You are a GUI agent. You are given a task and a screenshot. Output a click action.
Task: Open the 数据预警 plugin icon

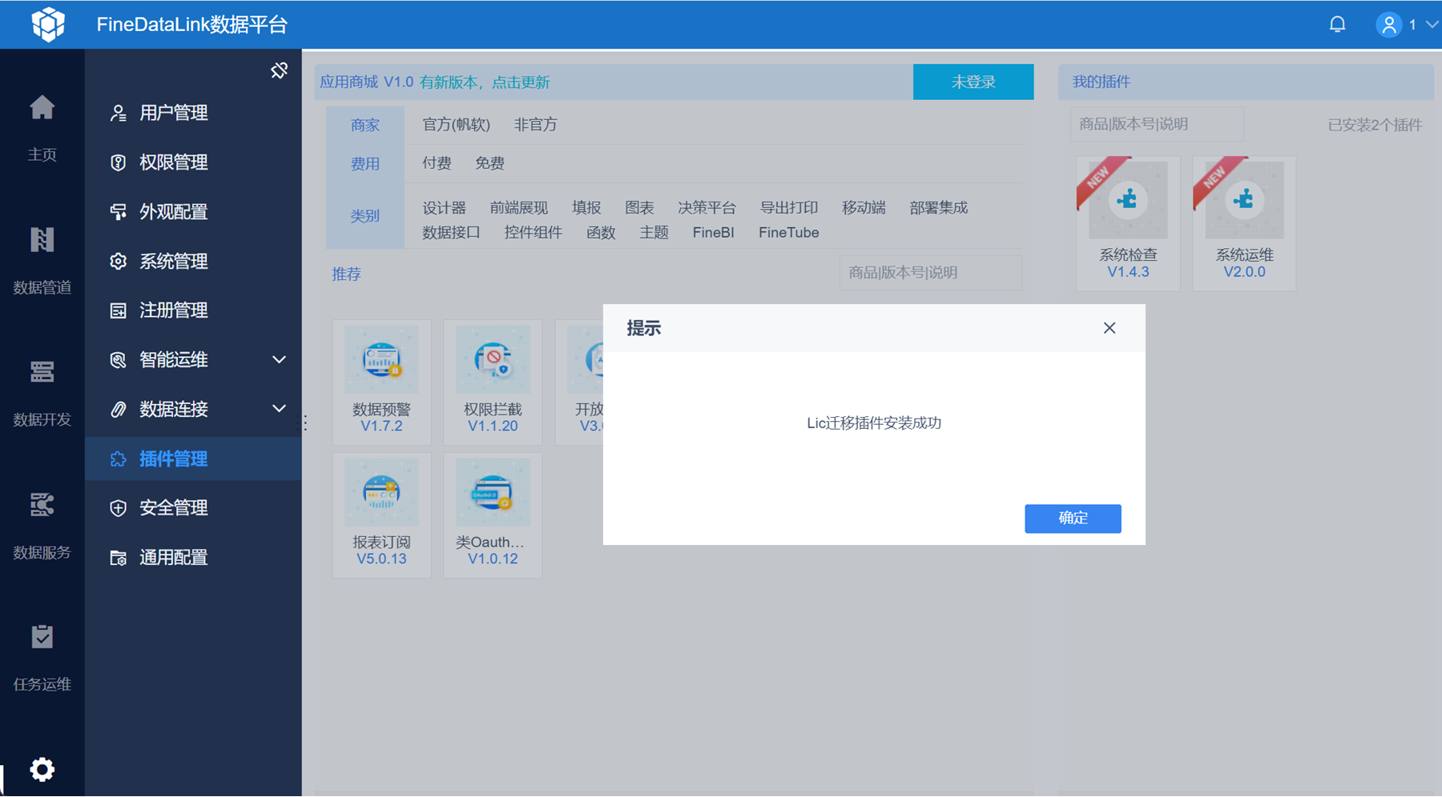381,359
